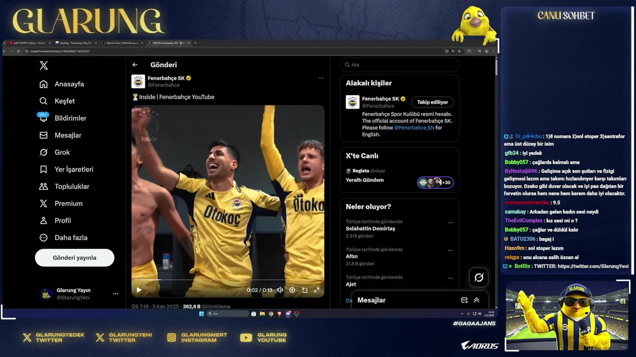Click the Ara search field
The image size is (636, 357).
click(x=399, y=65)
